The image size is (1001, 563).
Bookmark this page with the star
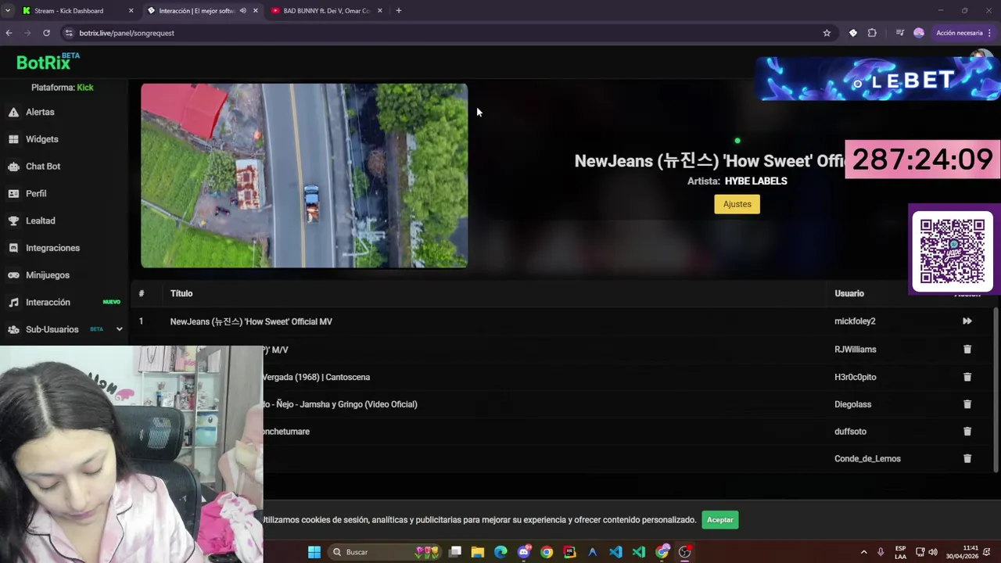tap(827, 33)
